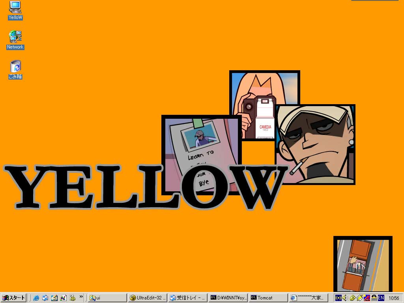Viewport: 404px width, 303px height.
Task: Open the volume control tray icon
Action: (x=345, y=298)
